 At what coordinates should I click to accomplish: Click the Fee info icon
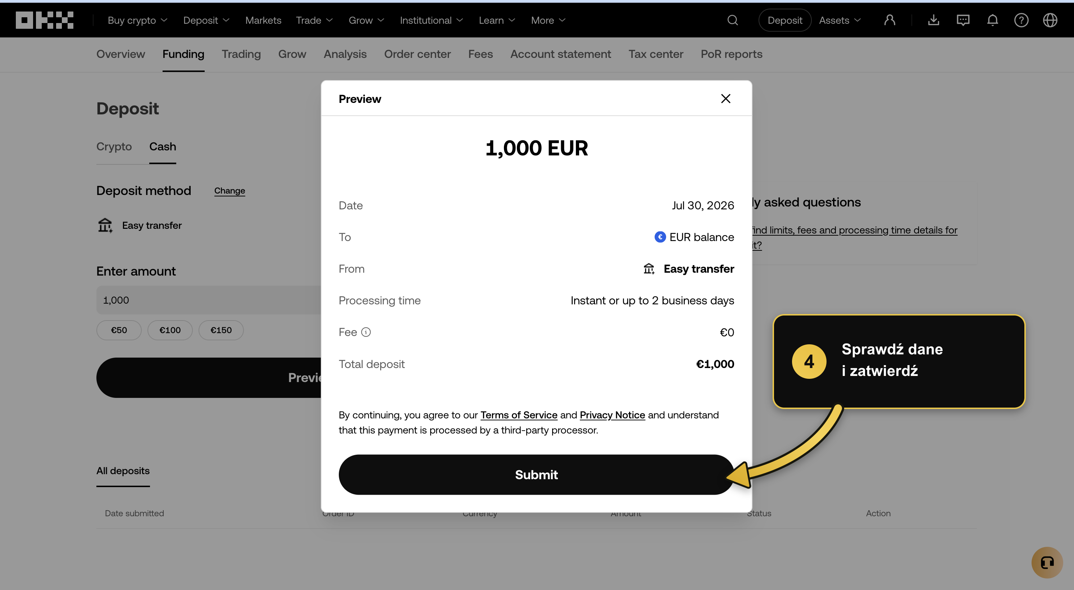point(366,332)
